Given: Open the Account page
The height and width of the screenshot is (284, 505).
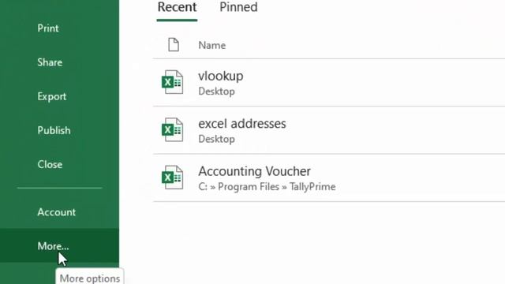Looking at the screenshot, I should 56,212.
